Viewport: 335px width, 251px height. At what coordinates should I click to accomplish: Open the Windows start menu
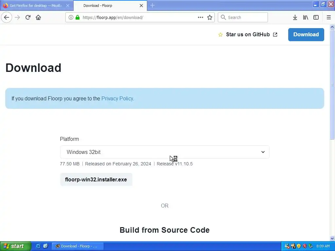(x=15, y=246)
